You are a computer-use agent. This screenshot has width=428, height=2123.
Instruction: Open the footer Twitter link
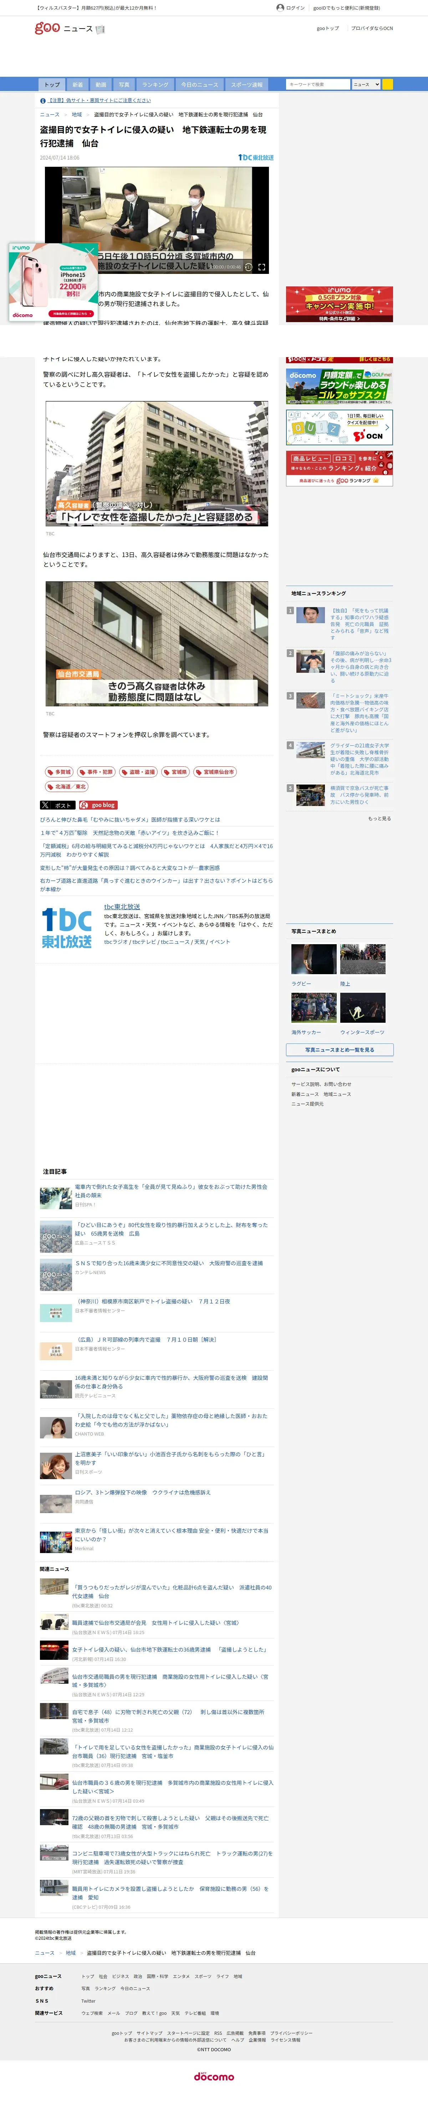point(88,2000)
